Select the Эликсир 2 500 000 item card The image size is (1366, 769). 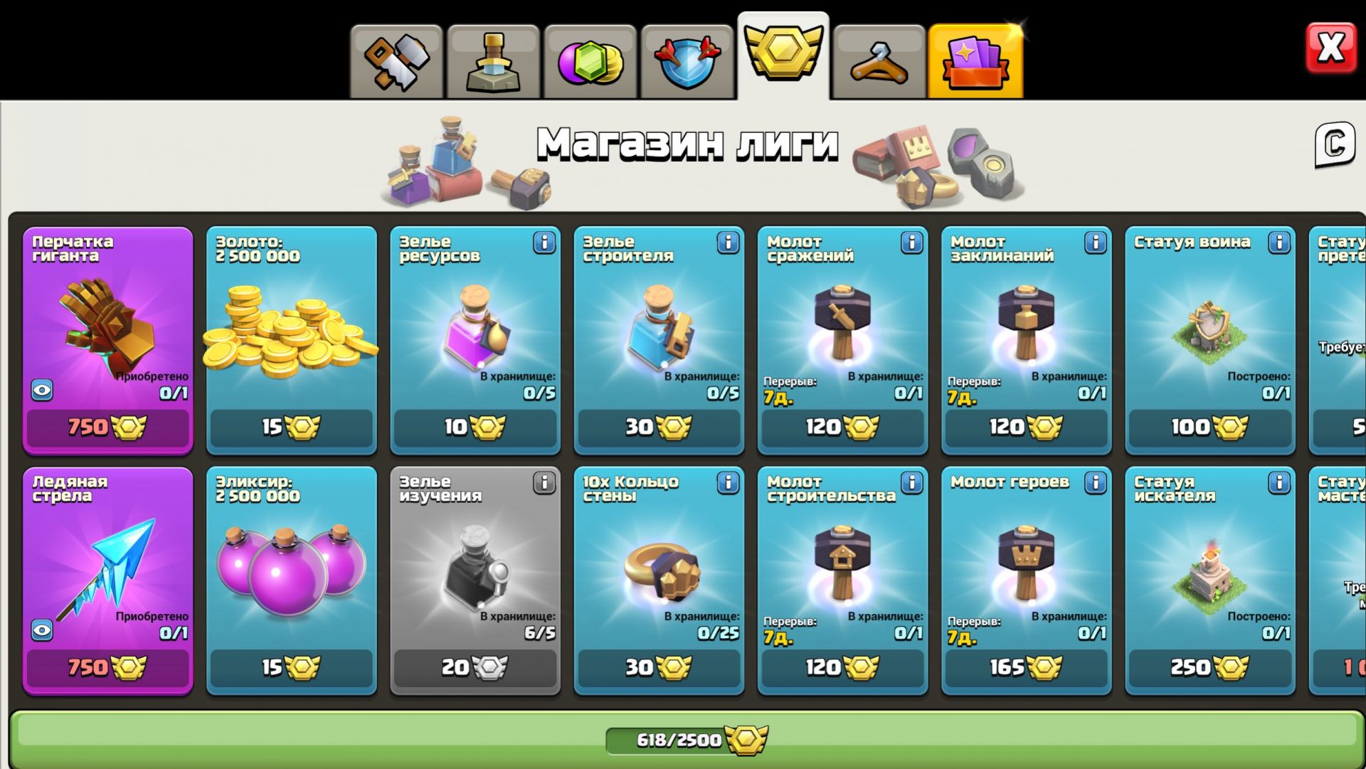[x=291, y=580]
